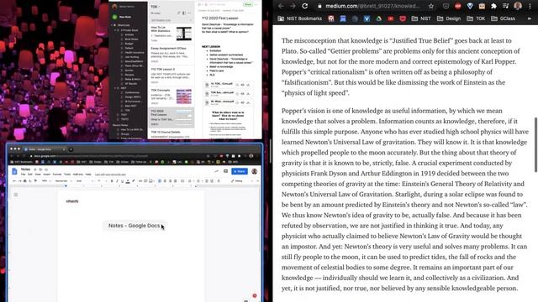Open the Format menu in Google Docs

coord(57,174)
